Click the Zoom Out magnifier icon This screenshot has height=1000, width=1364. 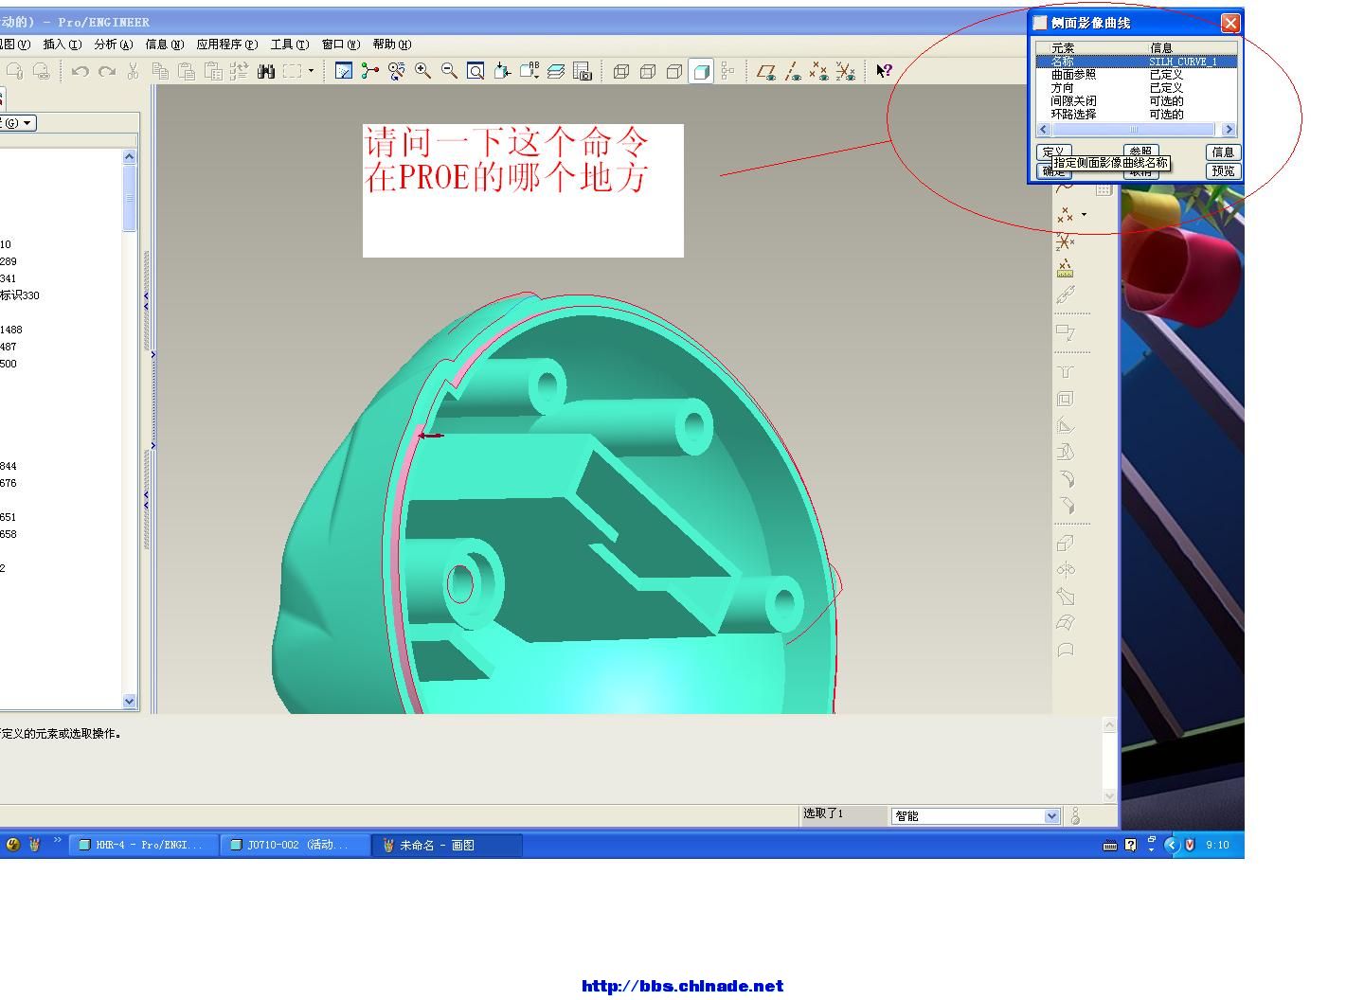coord(449,71)
